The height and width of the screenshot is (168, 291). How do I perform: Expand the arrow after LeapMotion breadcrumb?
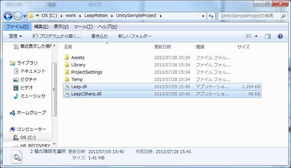(x=112, y=16)
